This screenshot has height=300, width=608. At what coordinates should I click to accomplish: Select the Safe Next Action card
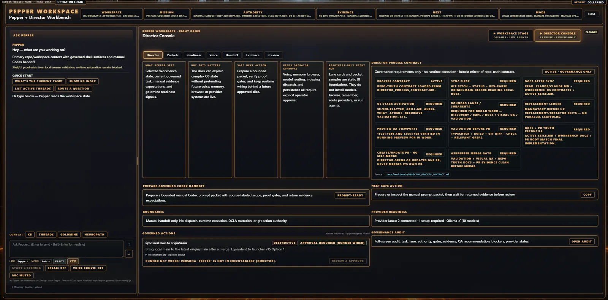256,119
